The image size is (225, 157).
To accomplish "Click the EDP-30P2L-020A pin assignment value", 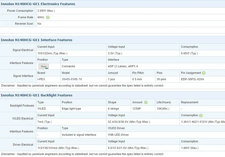I will click(x=192, y=79).
